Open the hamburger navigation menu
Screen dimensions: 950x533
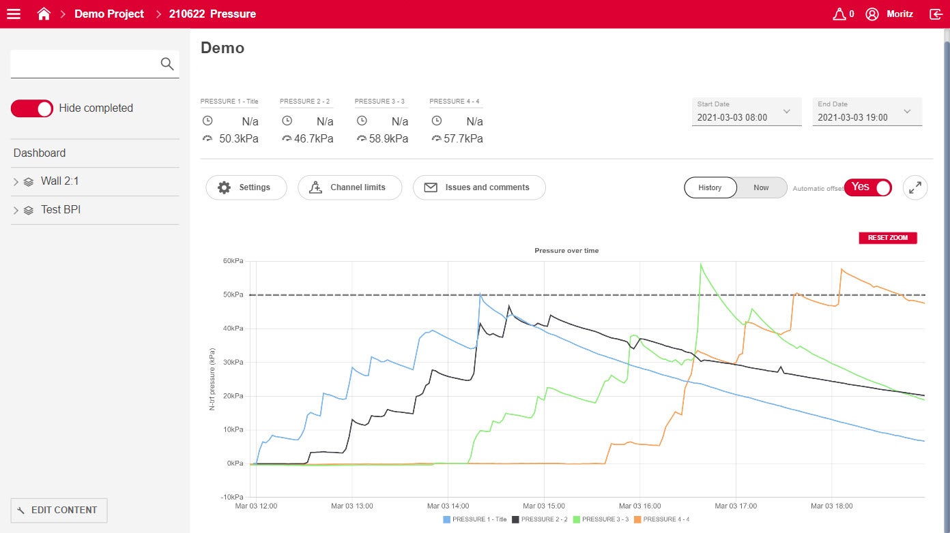pyautogui.click(x=14, y=14)
